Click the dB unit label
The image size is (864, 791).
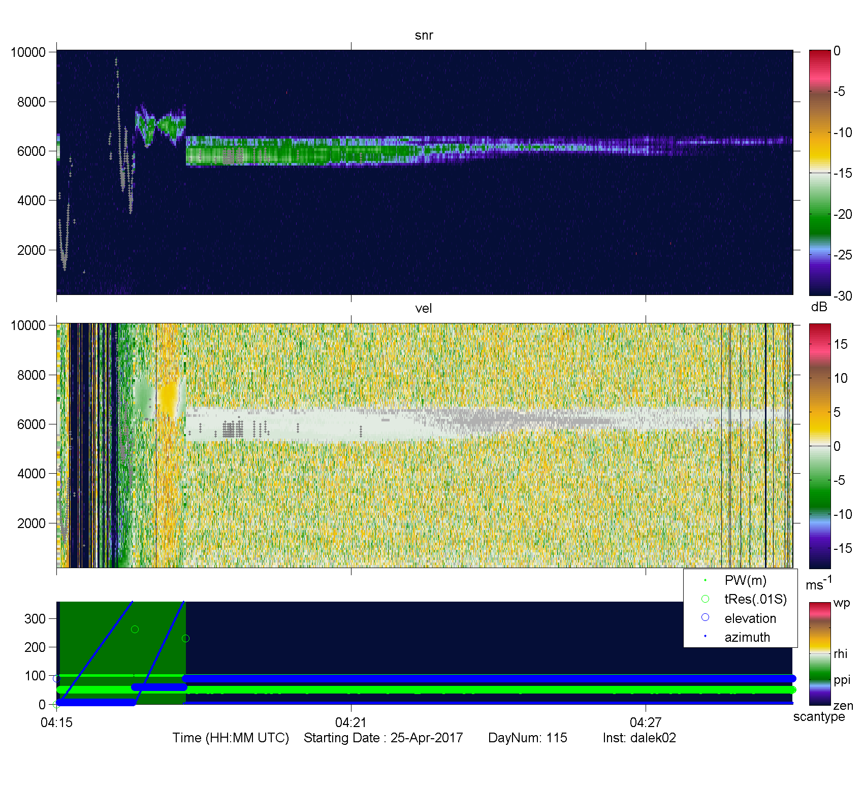pyautogui.click(x=819, y=307)
